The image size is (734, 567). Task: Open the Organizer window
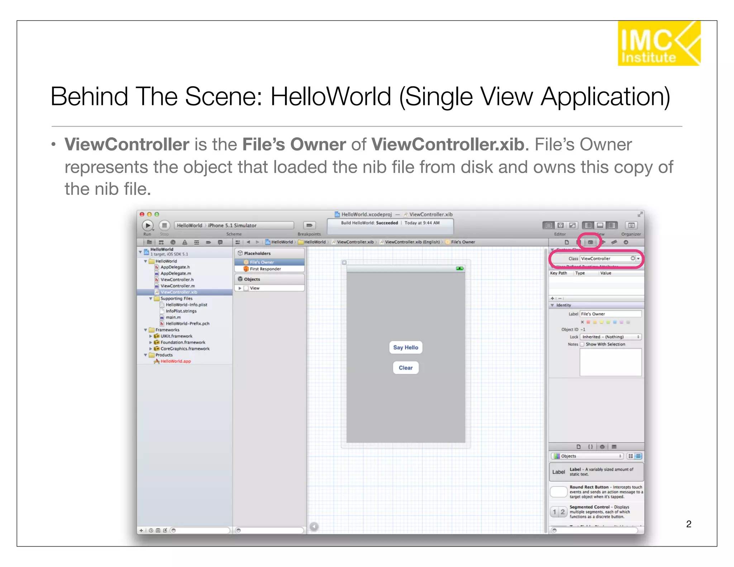click(x=631, y=225)
